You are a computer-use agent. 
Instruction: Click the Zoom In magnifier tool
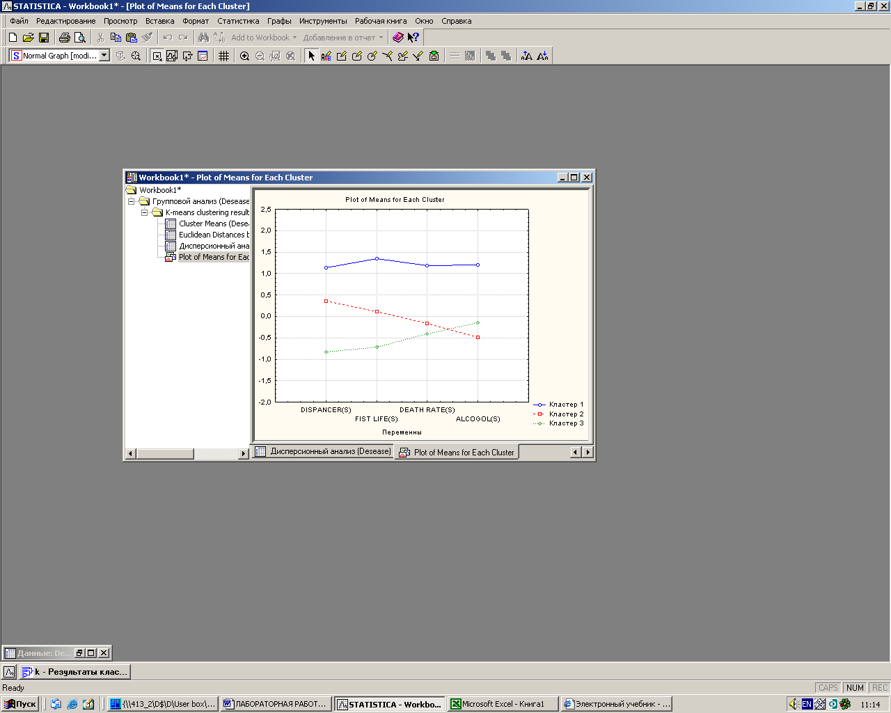pos(244,56)
